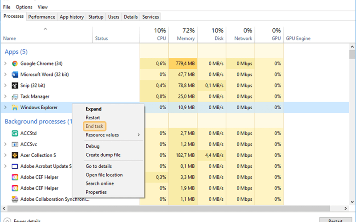Expand the ACCSvc process group
Viewport: 356px width, 222px height.
(5, 144)
